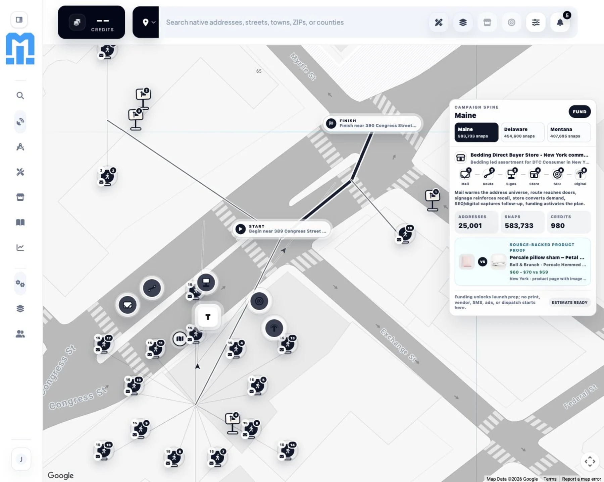Click the layers stack icon in top toolbar

click(x=463, y=22)
